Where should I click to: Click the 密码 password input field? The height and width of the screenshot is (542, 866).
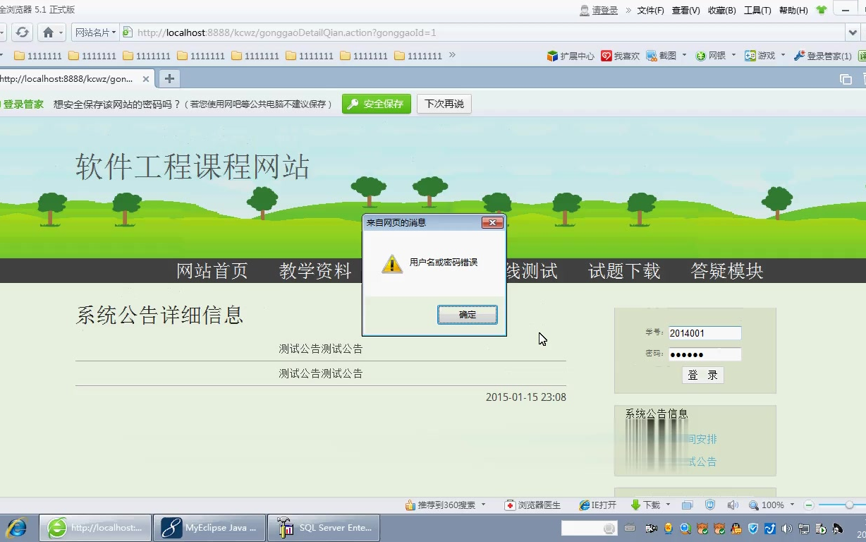tap(704, 354)
